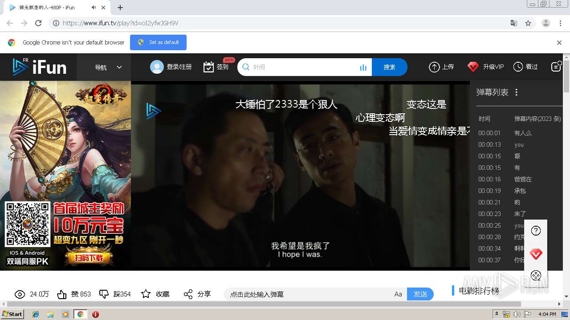
Task: Select danmaku entry 承包
Action: pyautogui.click(x=520, y=191)
